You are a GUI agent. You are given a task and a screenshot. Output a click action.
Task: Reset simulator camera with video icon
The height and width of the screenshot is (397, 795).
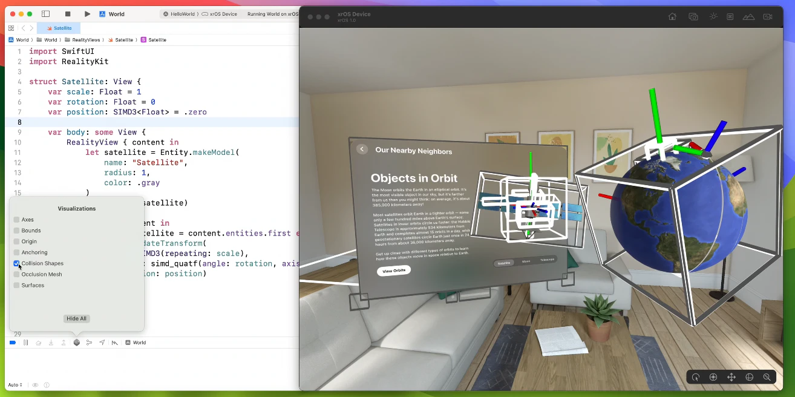pyautogui.click(x=768, y=16)
